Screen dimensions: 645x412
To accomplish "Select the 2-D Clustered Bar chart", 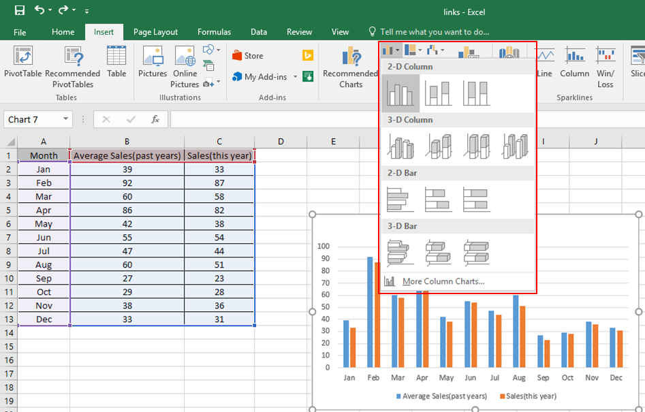I will point(400,200).
